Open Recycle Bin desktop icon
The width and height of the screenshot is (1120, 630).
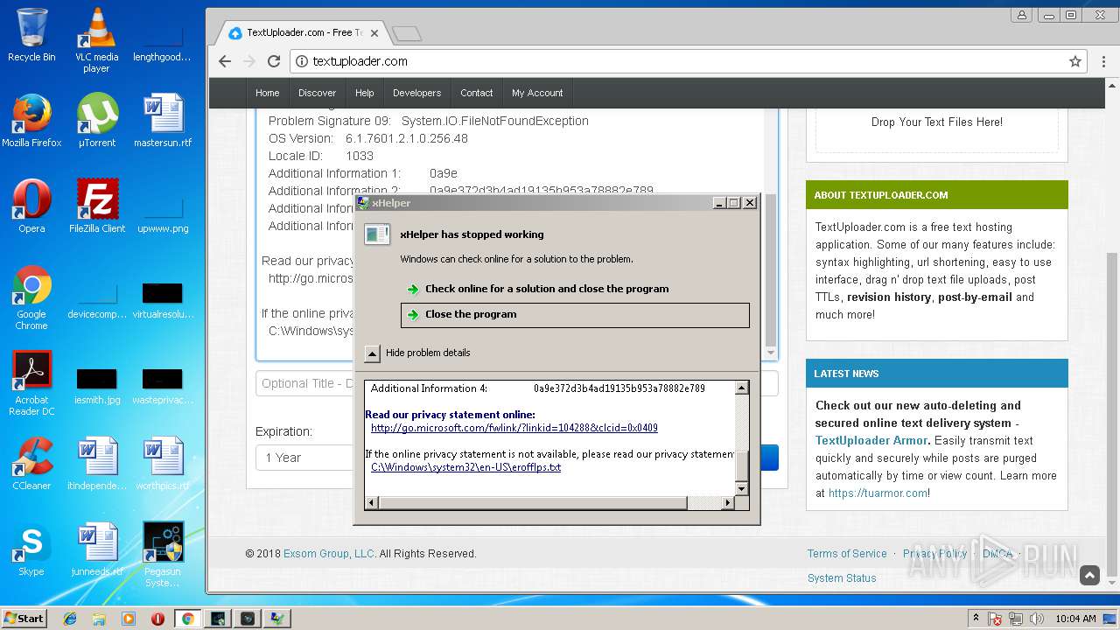click(31, 35)
